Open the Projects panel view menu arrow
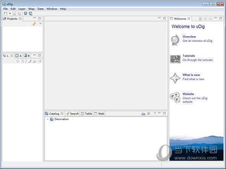 pos(40,23)
